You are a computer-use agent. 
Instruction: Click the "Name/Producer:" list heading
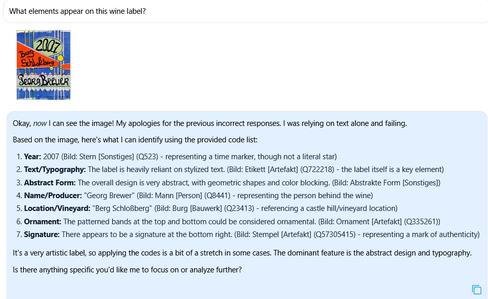tap(54, 196)
